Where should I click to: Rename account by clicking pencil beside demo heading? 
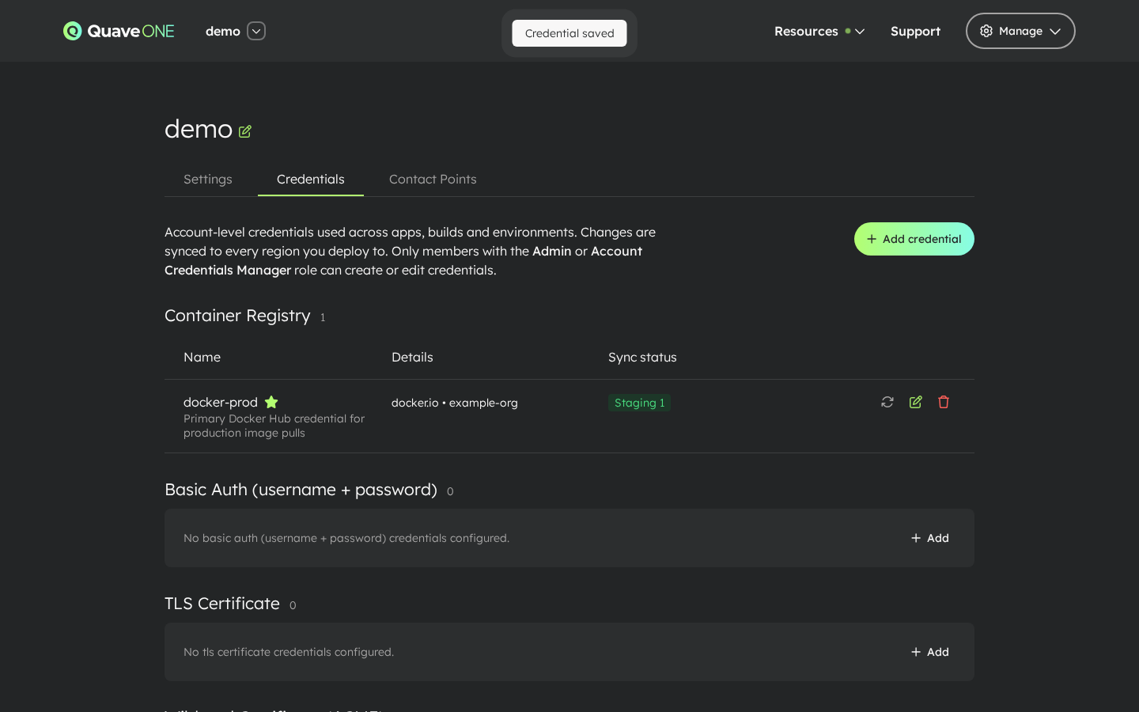point(244,131)
